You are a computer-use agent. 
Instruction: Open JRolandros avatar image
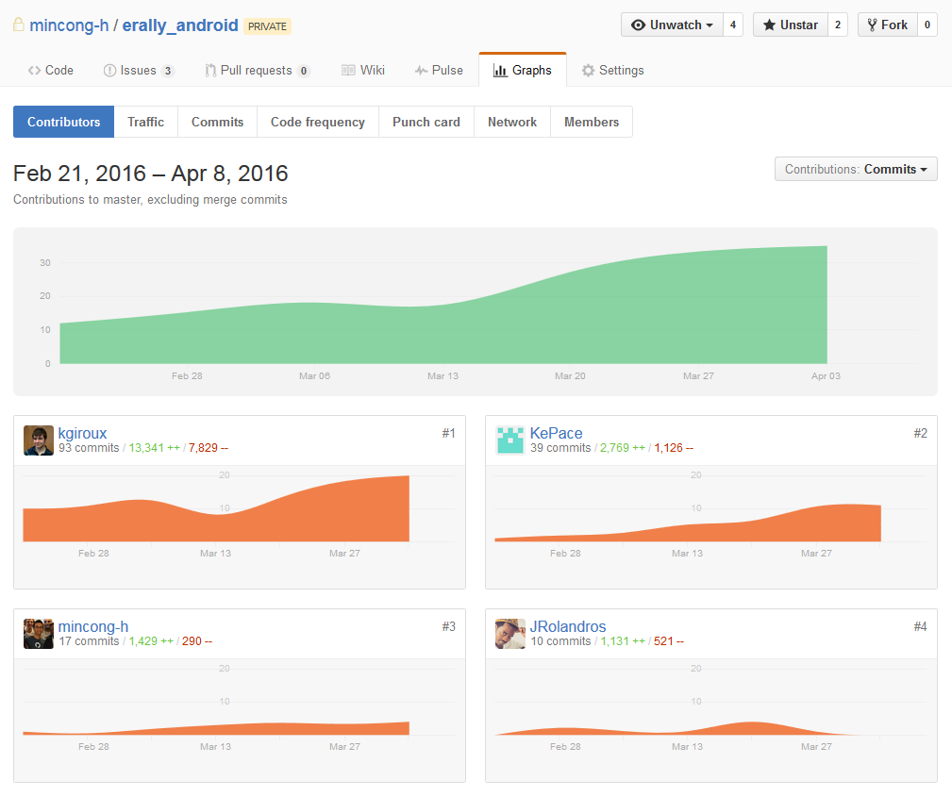click(510, 634)
